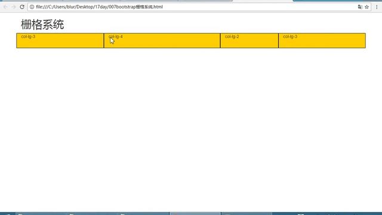Click the translate page icon
This screenshot has width=382, height=215.
click(360, 7)
